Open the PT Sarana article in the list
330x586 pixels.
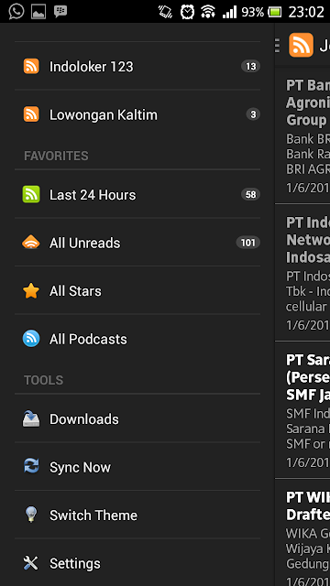click(302, 409)
